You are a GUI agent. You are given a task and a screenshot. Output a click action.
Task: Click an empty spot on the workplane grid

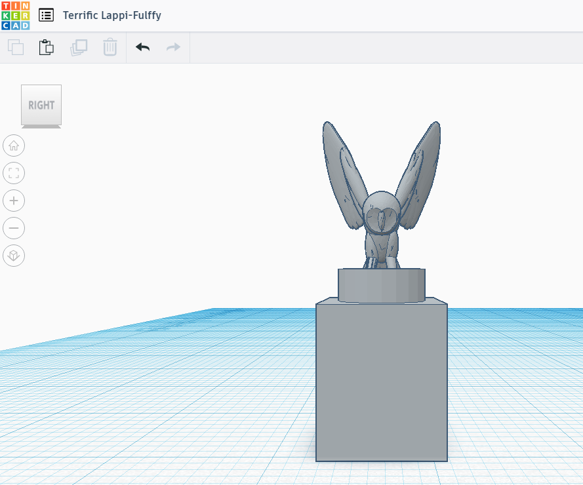164,393
